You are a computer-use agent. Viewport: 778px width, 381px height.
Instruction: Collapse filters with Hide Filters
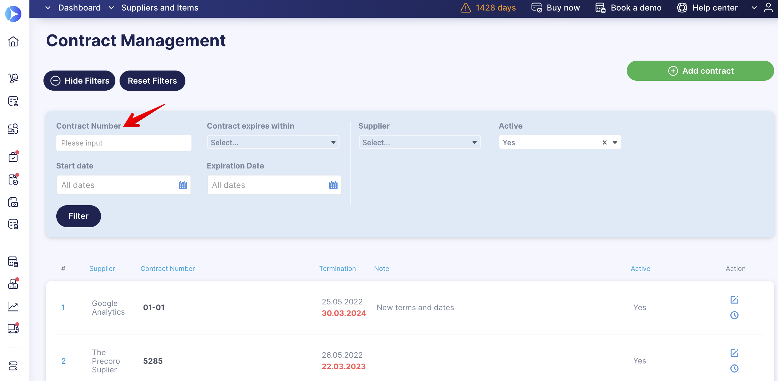80,81
